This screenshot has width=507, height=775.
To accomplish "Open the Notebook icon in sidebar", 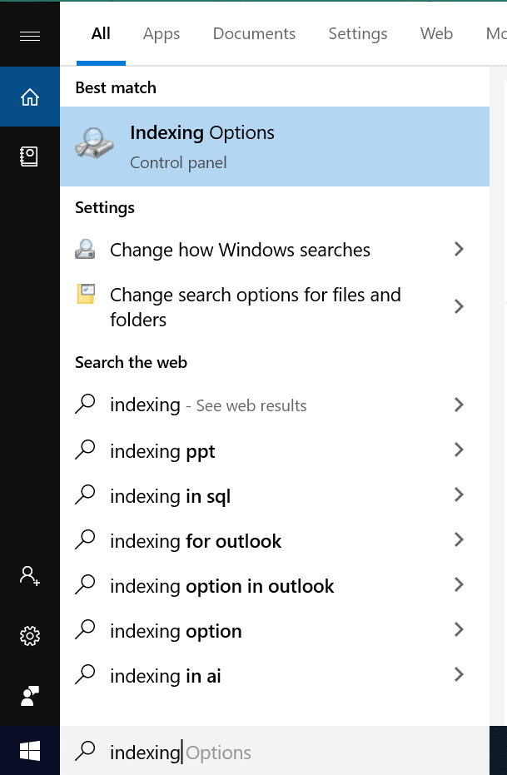I will [x=30, y=156].
